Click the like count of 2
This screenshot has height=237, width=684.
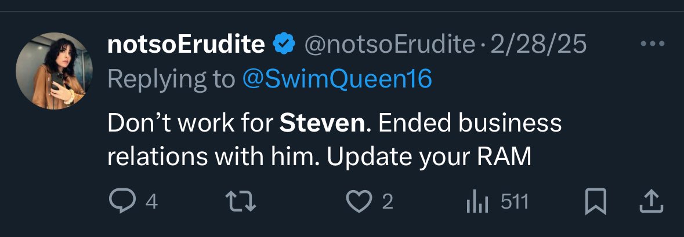(x=388, y=202)
